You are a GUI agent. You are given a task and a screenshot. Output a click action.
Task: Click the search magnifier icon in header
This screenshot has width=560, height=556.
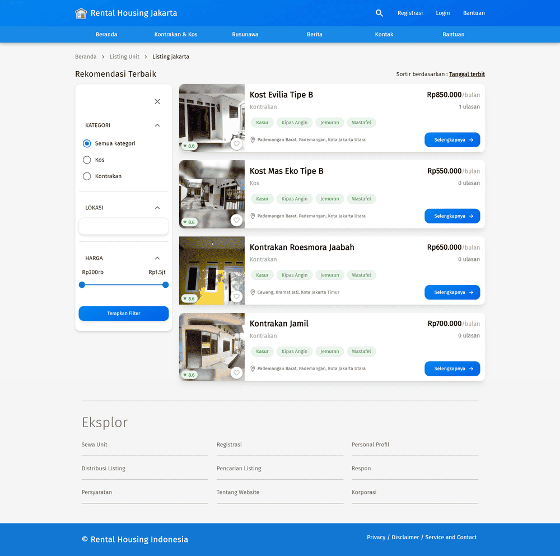click(379, 13)
